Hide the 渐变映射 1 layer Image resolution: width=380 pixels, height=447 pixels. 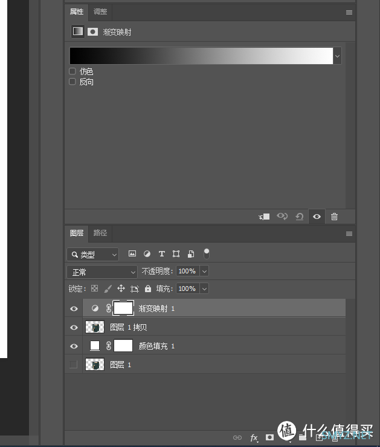point(74,308)
